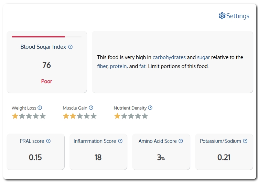Screen dimensions: 258x182
Task: Click the Muscle Gain question mark icon
Action: [x=91, y=108]
